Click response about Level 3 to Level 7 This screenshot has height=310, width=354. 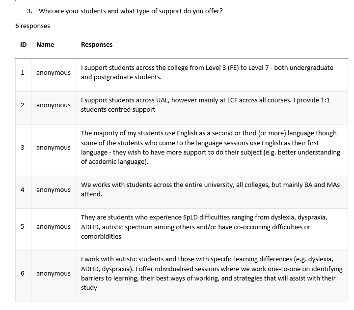click(x=207, y=72)
